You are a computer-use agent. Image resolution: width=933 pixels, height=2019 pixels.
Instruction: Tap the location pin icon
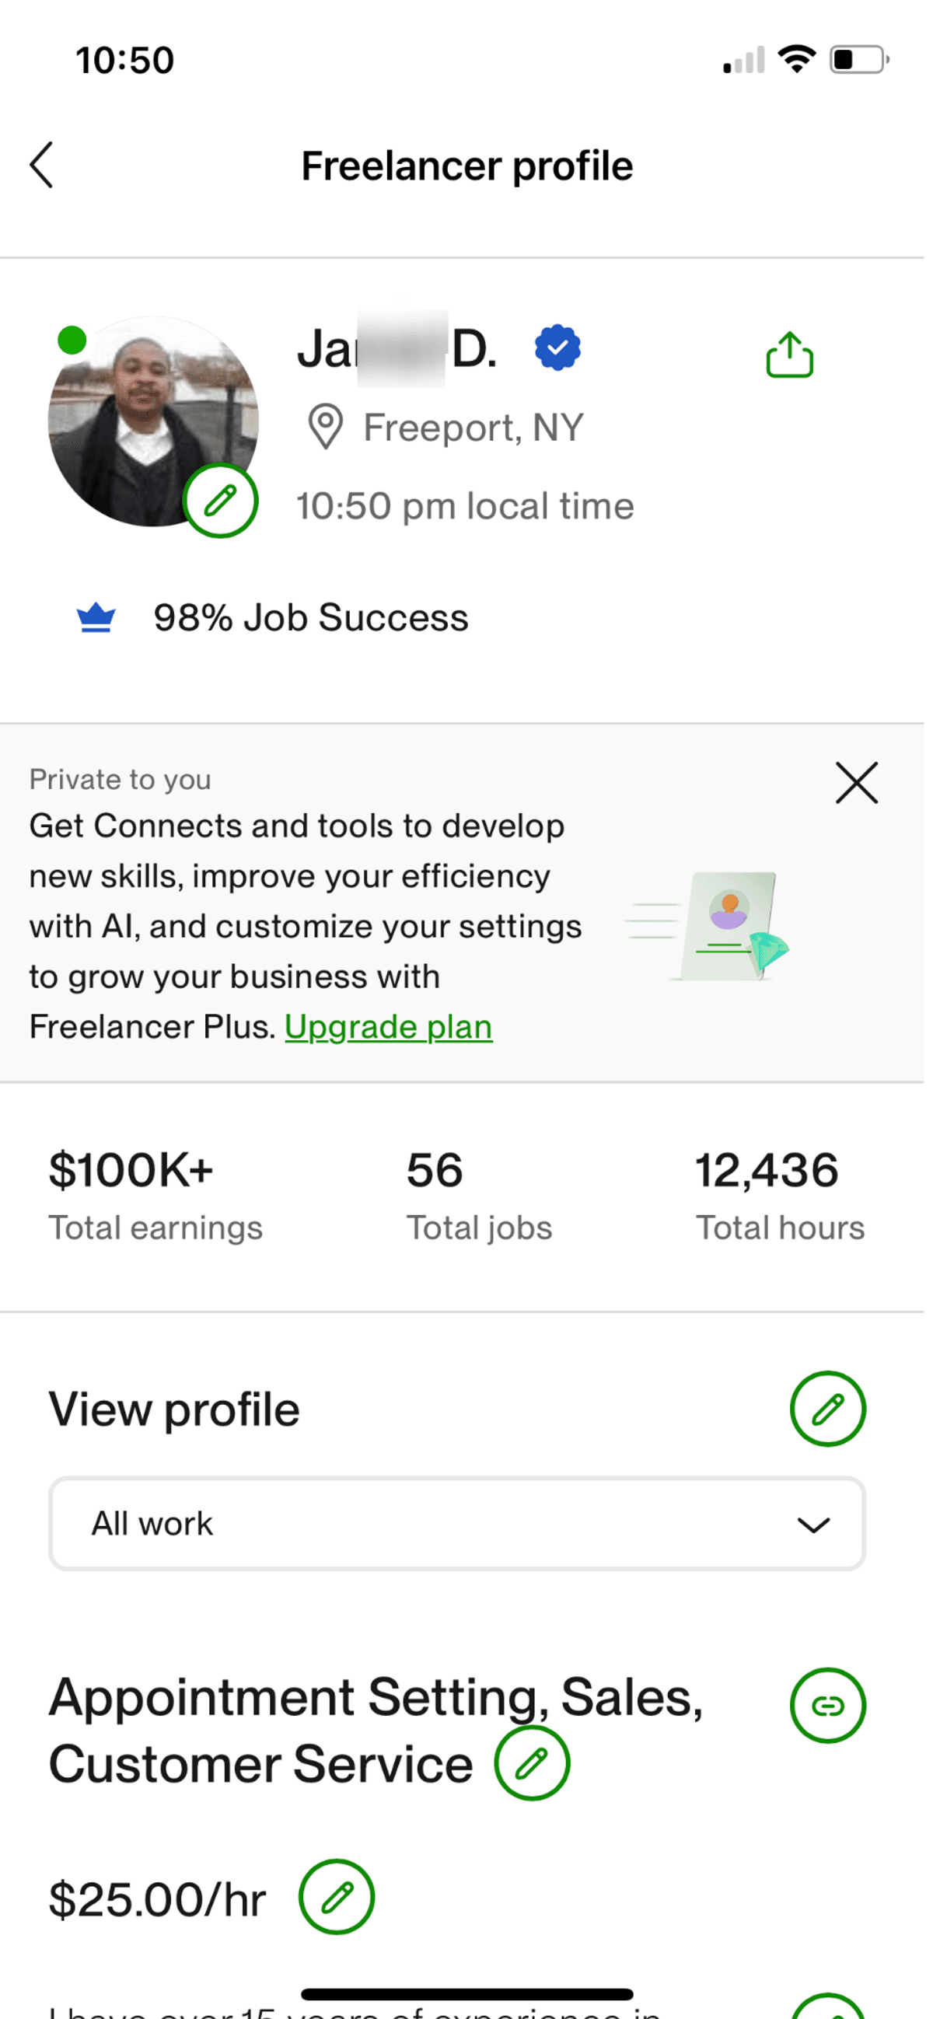(x=325, y=427)
